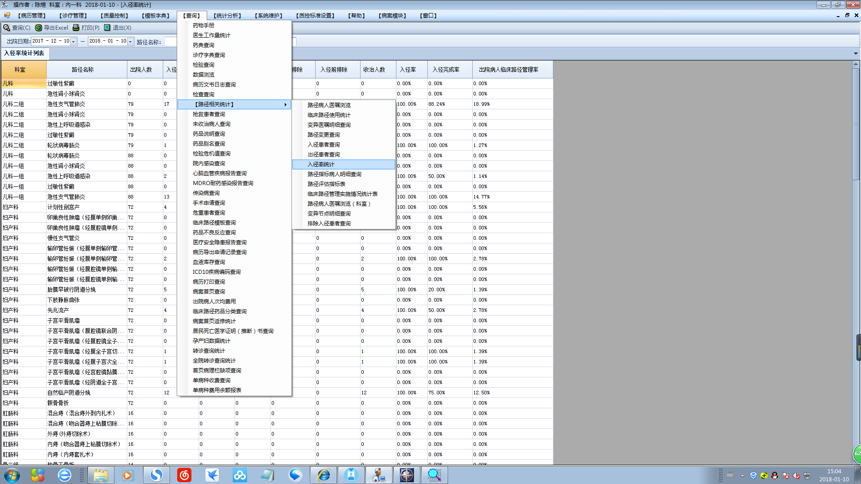Viewport: 861px width, 484px height.
Task: Open the red NetEase Music taskbar icon
Action: tap(184, 475)
